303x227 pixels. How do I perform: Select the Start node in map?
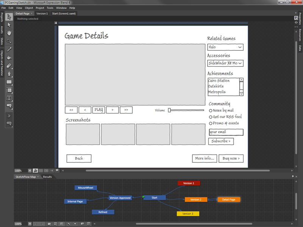point(155,197)
